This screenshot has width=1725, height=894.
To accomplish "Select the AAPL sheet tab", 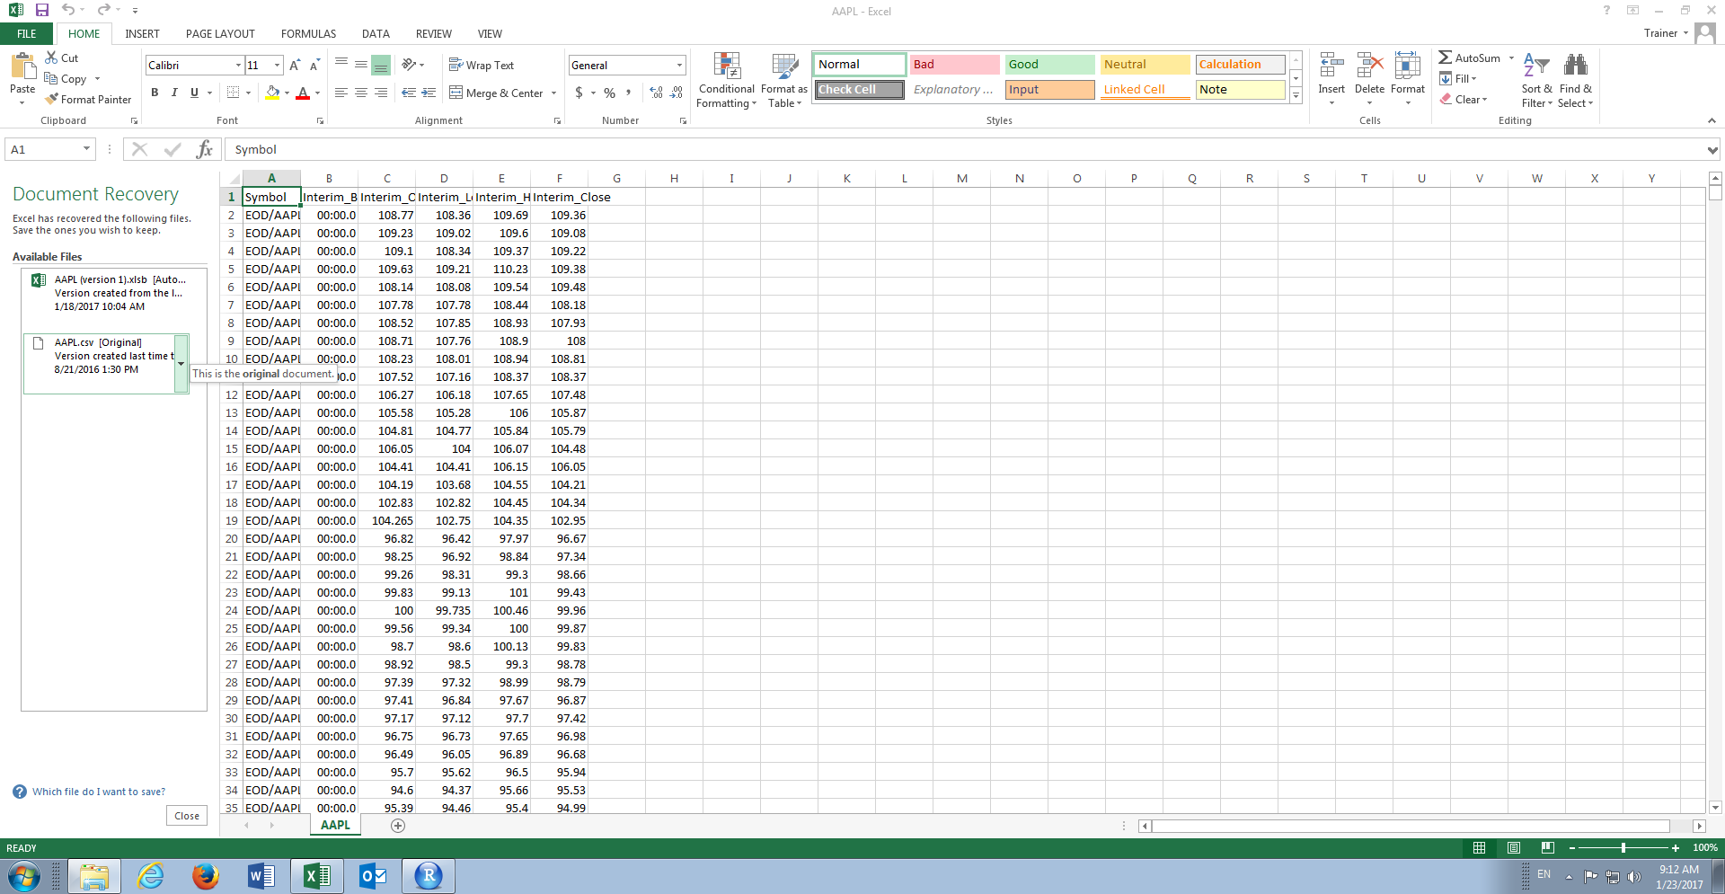I will [334, 824].
